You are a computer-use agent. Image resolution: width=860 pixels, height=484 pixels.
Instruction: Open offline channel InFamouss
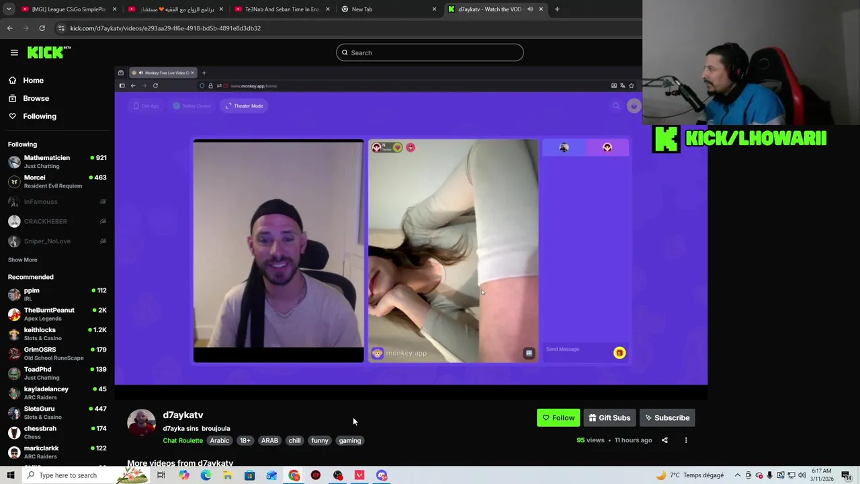(57, 202)
